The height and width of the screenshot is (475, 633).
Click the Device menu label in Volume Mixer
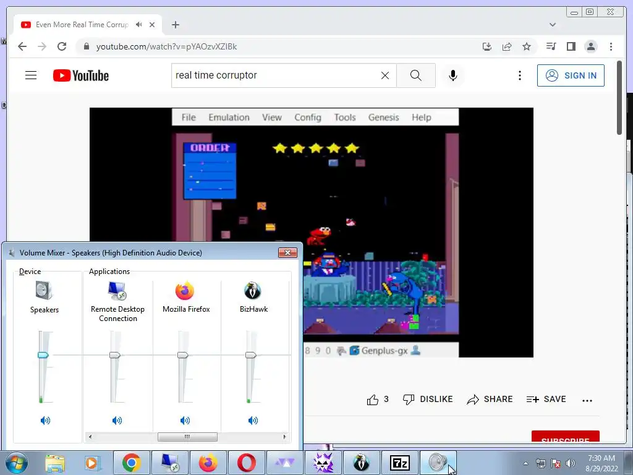30,272
